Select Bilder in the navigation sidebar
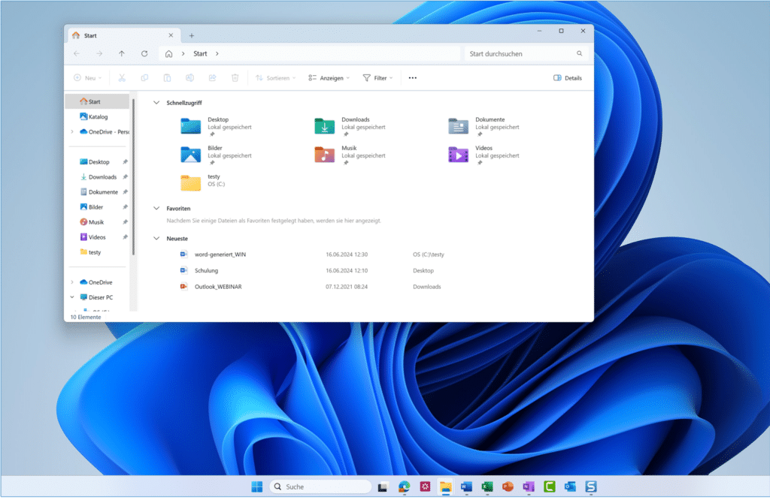 coord(97,207)
